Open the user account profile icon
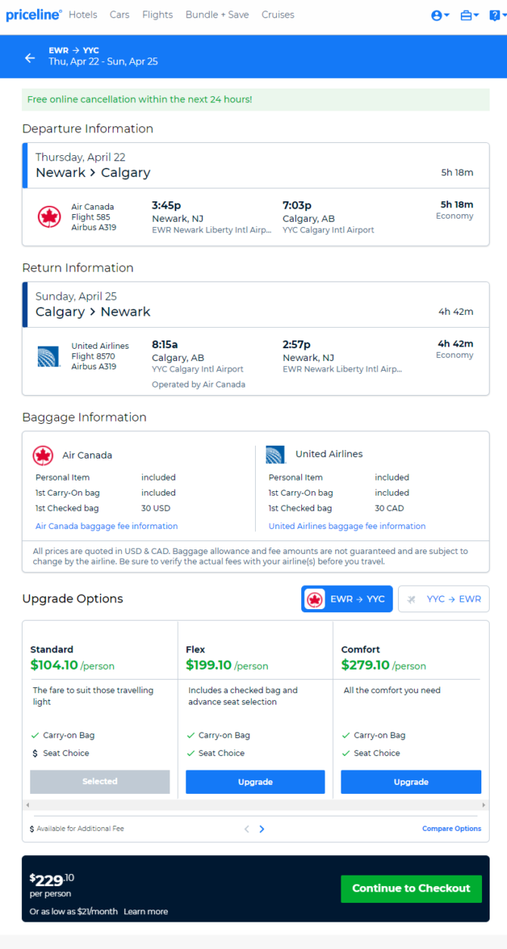 (437, 15)
